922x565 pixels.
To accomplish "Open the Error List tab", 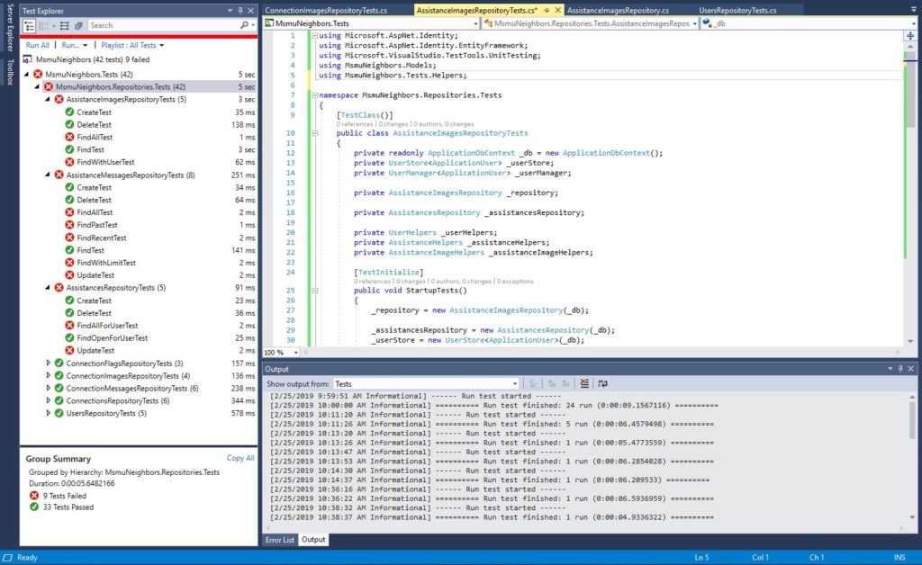I will coord(280,540).
